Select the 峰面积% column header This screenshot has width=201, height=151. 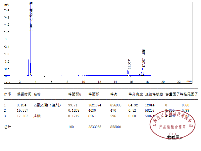(x=75, y=94)
